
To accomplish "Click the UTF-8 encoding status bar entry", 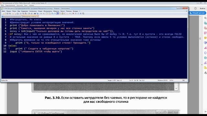I will point(171,80).
